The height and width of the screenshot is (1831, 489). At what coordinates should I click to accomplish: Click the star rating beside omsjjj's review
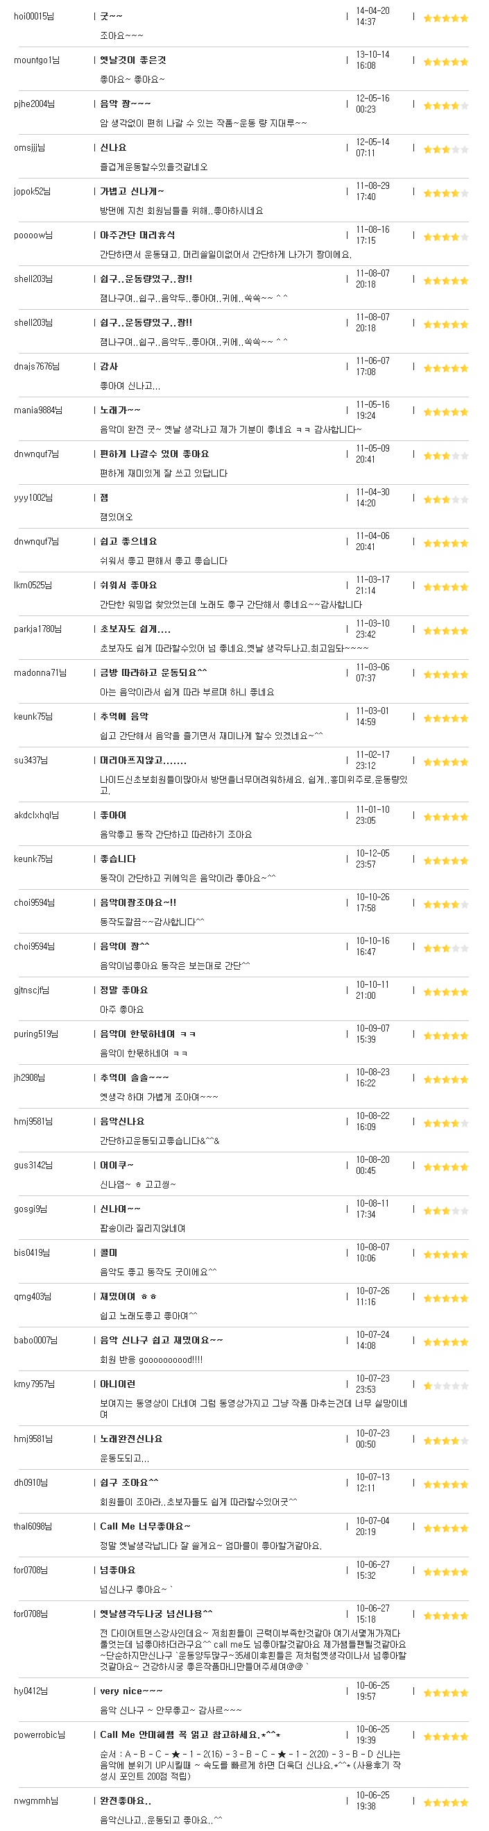(x=446, y=150)
